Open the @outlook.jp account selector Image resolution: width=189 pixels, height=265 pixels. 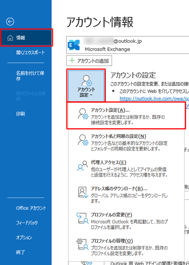click(x=128, y=45)
